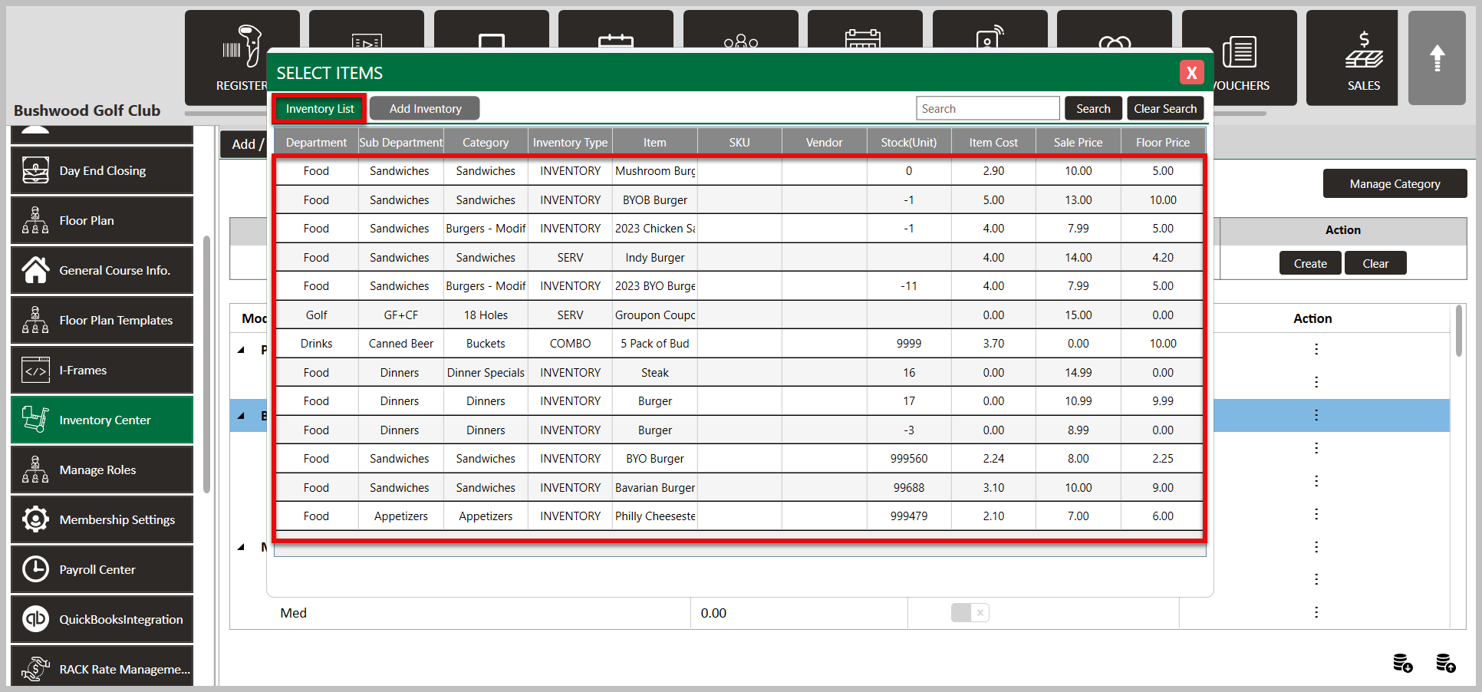Close the Select Items dialog
The image size is (1482, 692).
[1191, 73]
